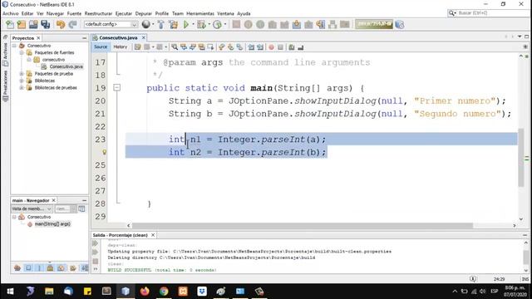Click the editor horizontal scrollbar
This screenshot has width=532, height=299.
[303, 225]
